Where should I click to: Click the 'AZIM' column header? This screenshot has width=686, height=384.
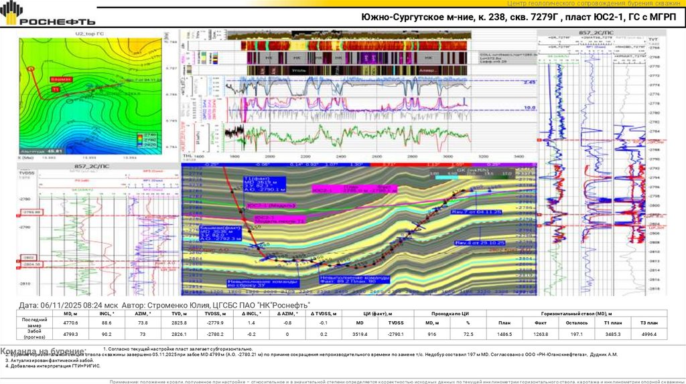pyautogui.click(x=143, y=314)
